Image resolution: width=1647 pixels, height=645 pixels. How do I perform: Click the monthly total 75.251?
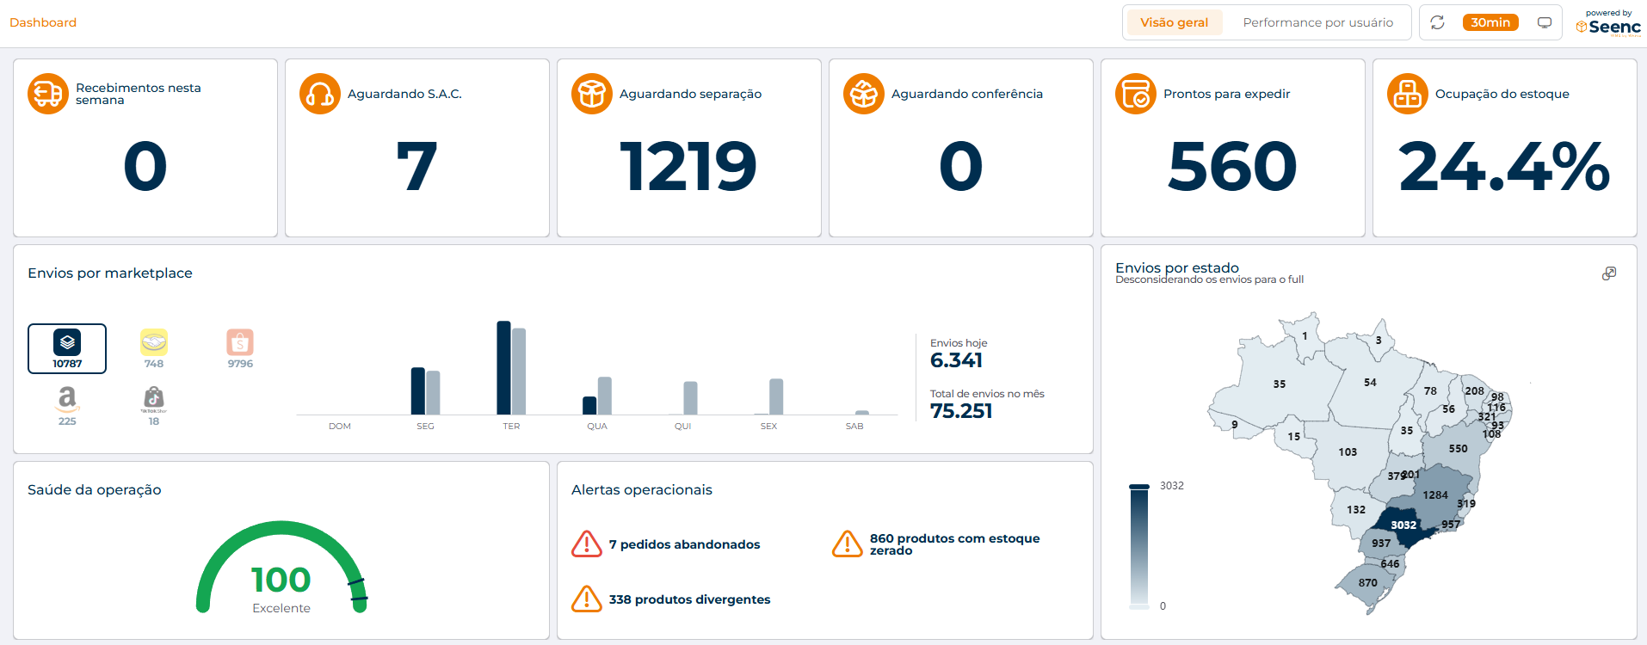(961, 411)
